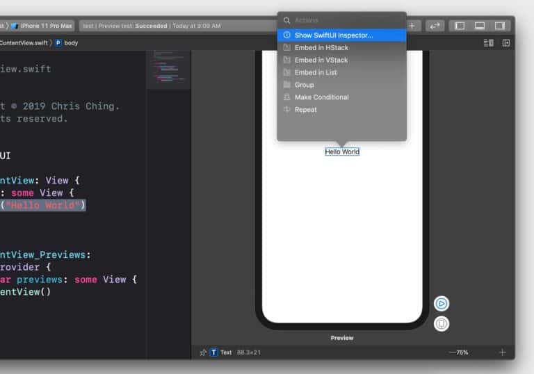Open the Library with the plus button
The width and height of the screenshot is (534, 374).
click(x=413, y=26)
